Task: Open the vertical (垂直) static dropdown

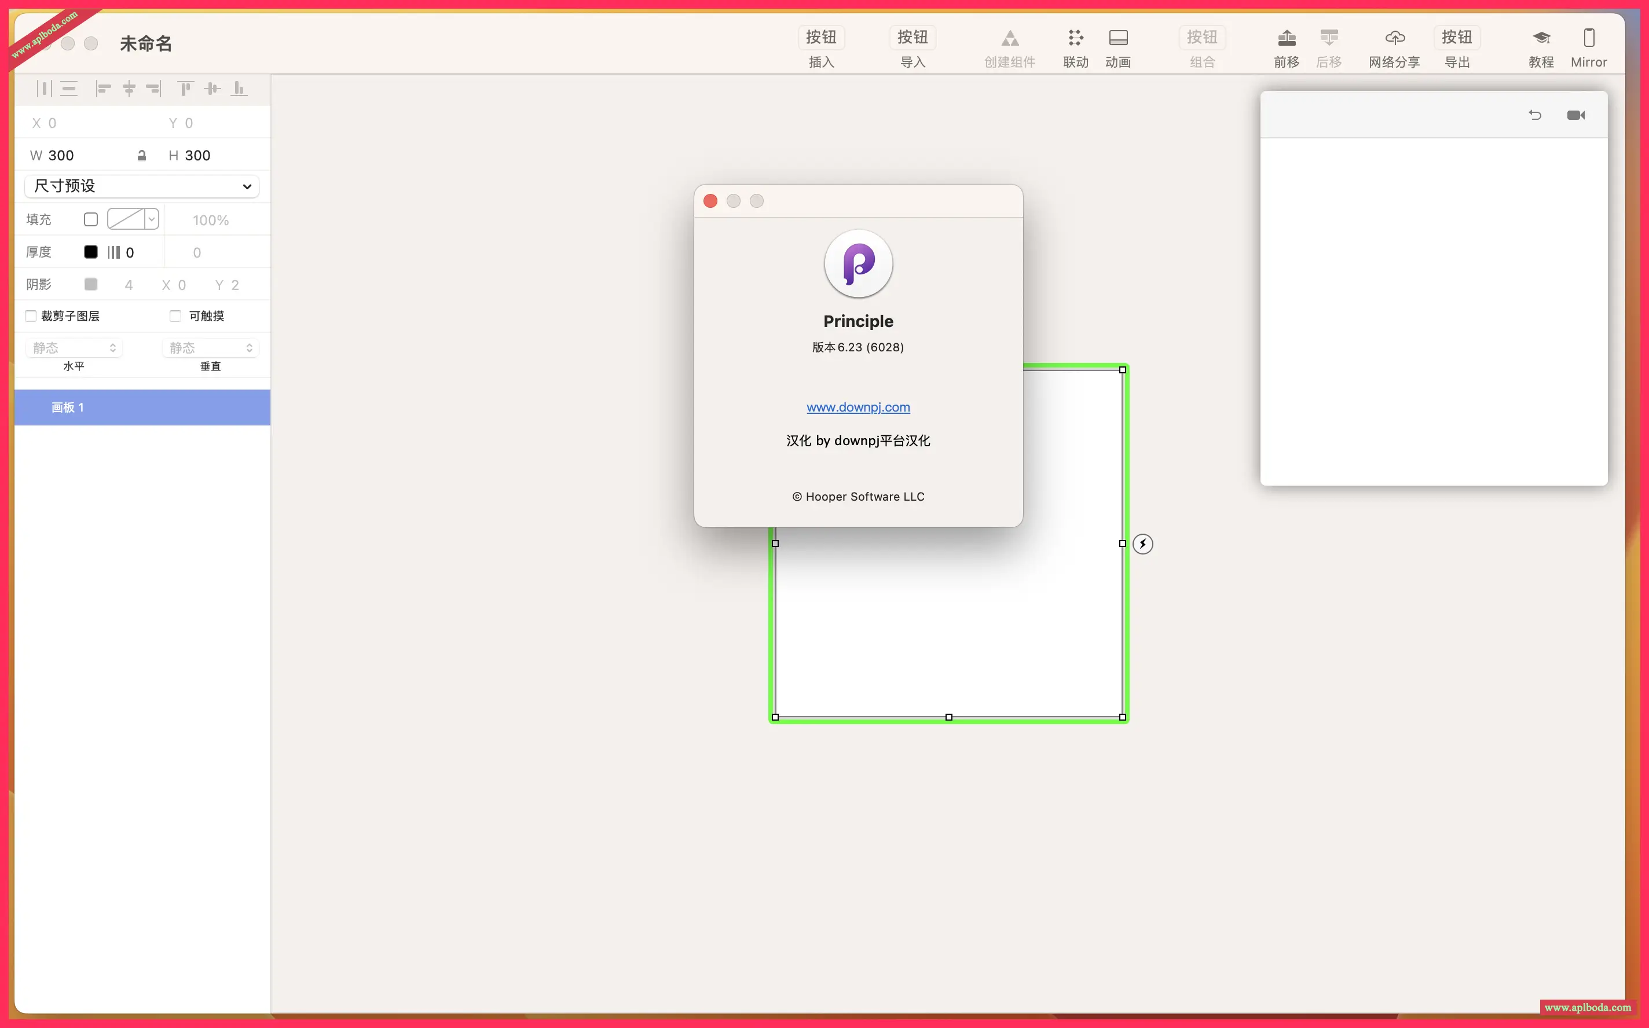Action: 210,348
